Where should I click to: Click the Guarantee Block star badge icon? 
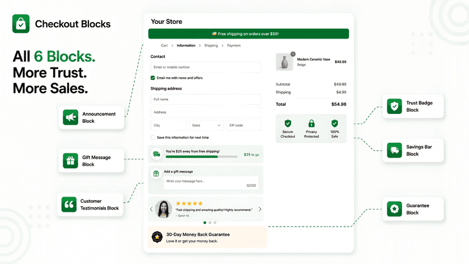[x=394, y=208]
